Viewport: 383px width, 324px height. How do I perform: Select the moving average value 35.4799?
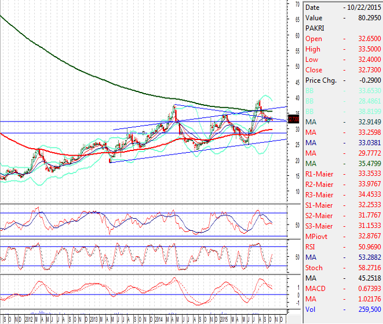click(x=370, y=164)
